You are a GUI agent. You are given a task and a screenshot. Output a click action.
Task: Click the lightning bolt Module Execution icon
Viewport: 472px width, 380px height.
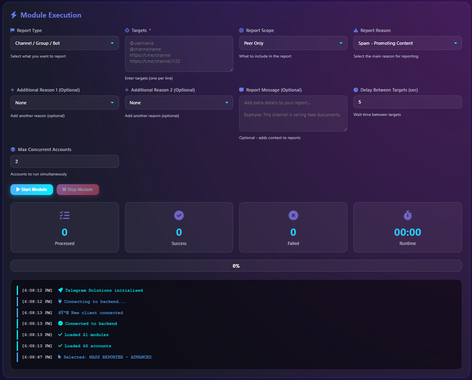[13, 15]
